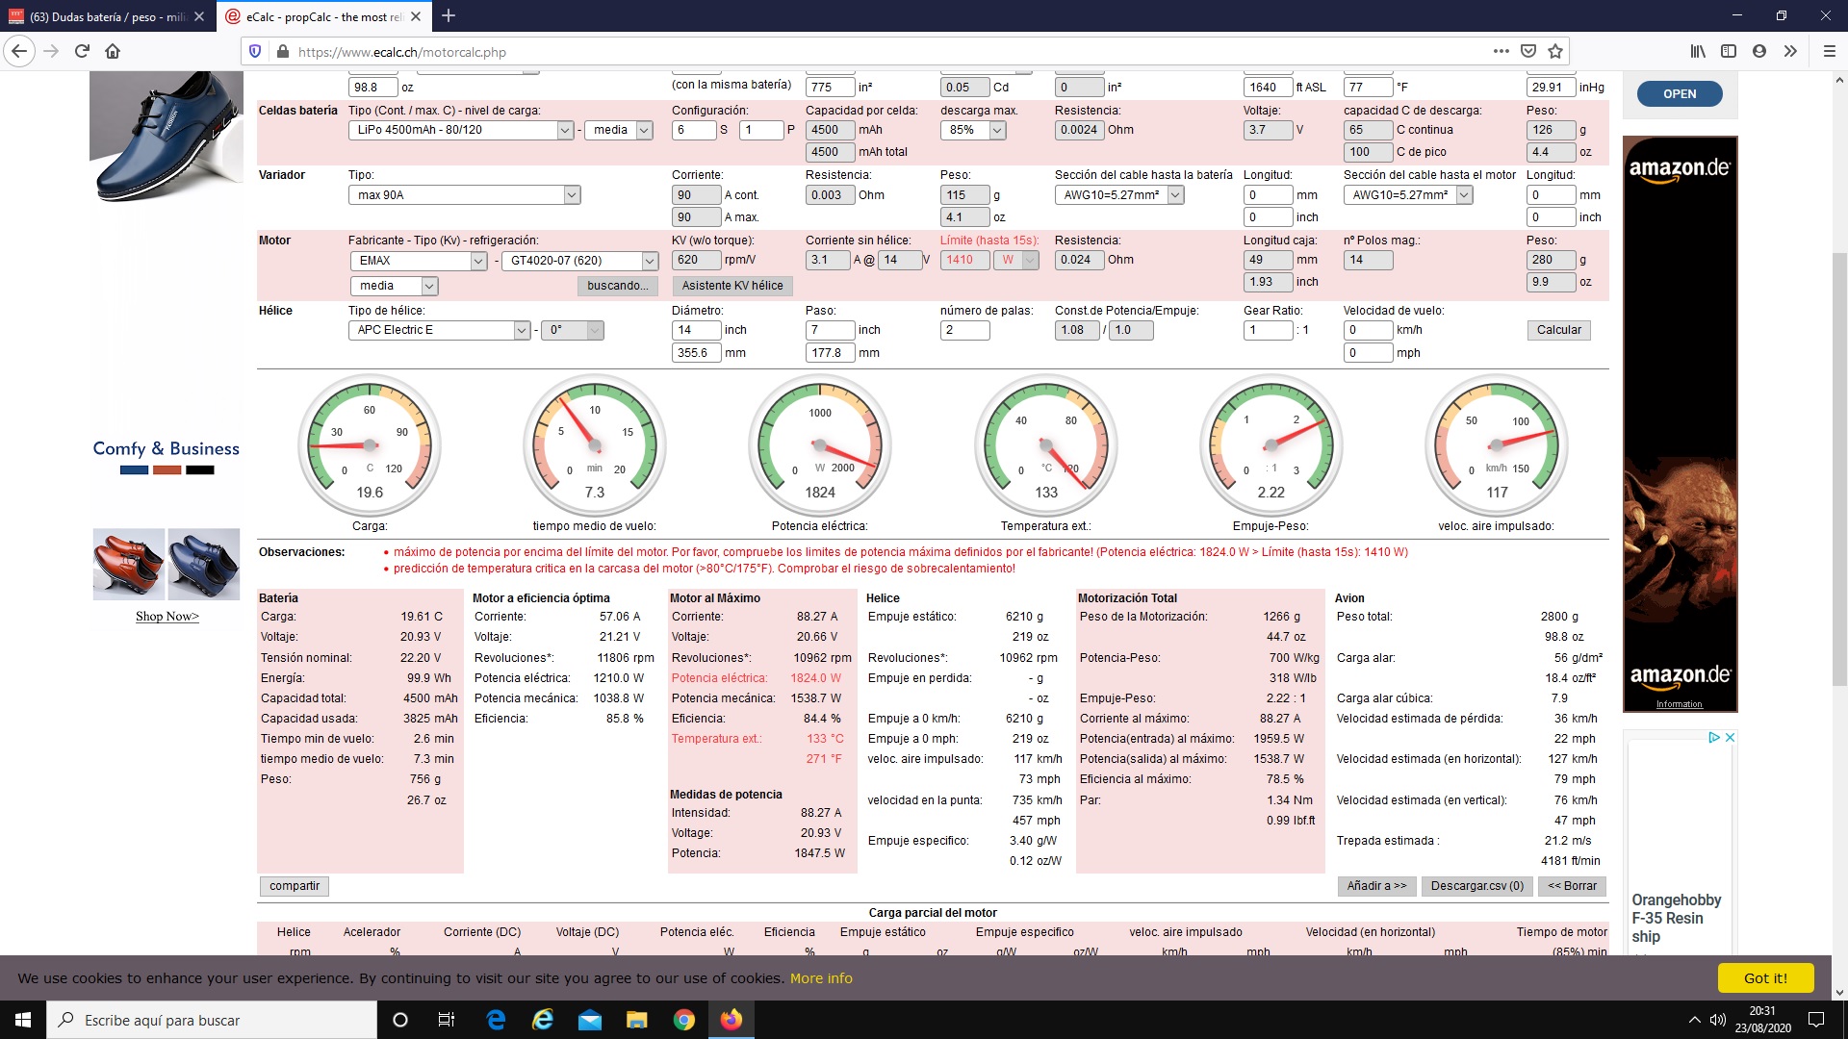Click Got it! on cookie banner
Viewport: 1848px width, 1039px height.
click(1764, 977)
